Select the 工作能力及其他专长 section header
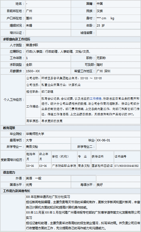The width and height of the screenshot is (141, 232). tap(16, 191)
